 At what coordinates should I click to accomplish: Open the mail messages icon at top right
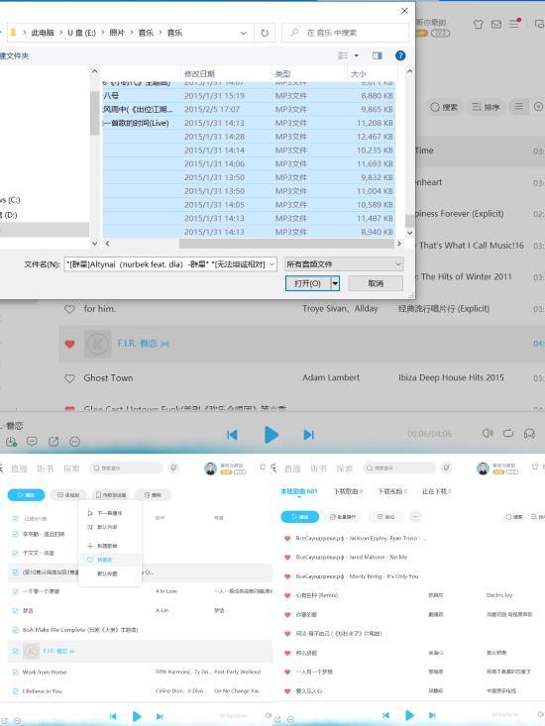(495, 24)
